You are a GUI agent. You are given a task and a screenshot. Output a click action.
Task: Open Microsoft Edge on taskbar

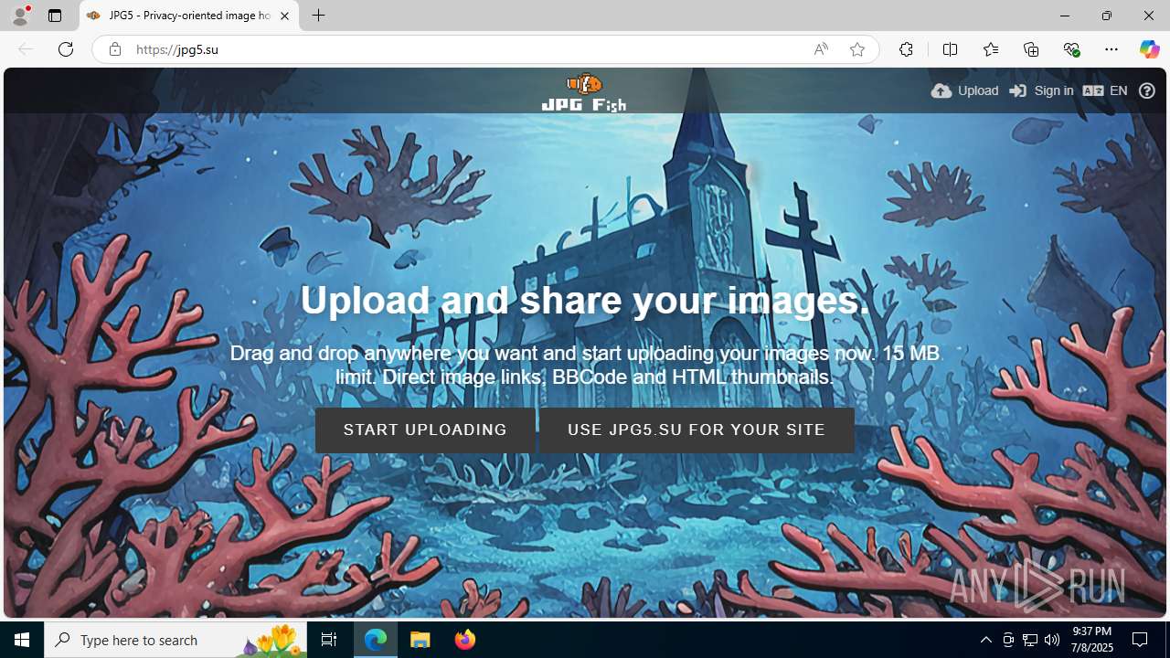[376, 640]
